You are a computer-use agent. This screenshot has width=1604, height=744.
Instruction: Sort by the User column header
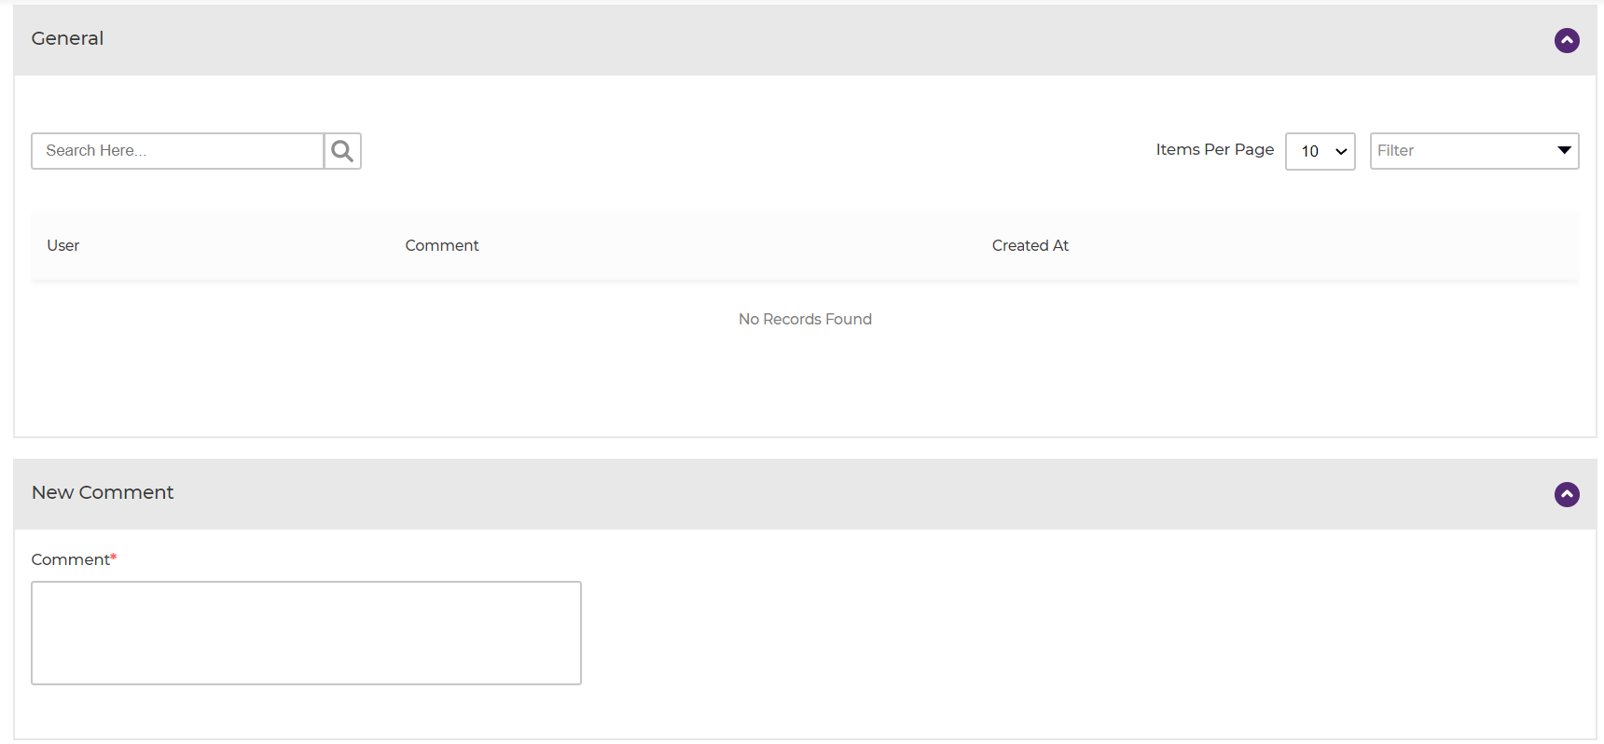63,245
